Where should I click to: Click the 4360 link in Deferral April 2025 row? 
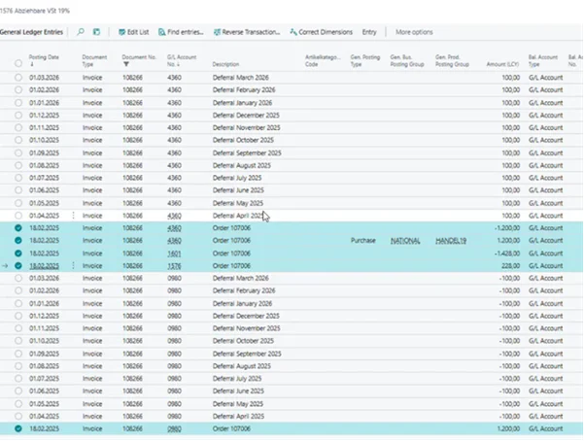[174, 216]
